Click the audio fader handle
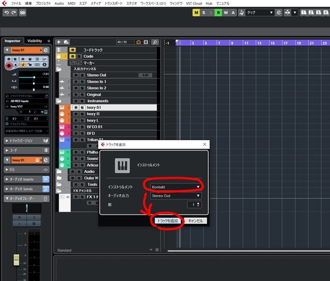 (x=16, y=260)
